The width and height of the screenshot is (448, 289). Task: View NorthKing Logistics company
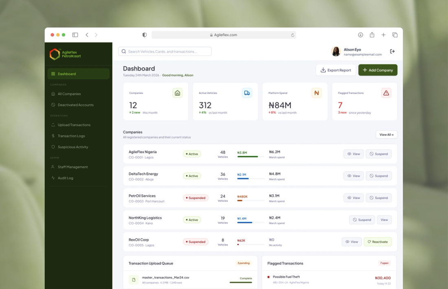[384, 219]
